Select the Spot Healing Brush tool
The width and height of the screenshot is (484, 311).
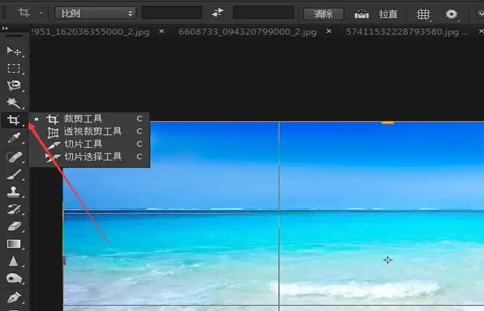[x=14, y=157]
